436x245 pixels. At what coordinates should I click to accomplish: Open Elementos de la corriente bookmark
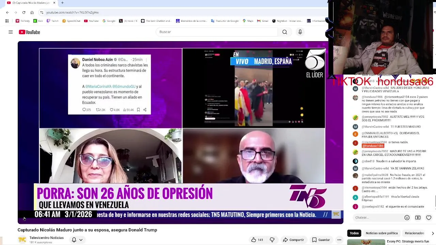[191, 21]
